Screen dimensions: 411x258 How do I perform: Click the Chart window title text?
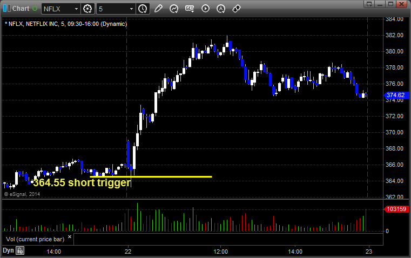pyautogui.click(x=21, y=9)
